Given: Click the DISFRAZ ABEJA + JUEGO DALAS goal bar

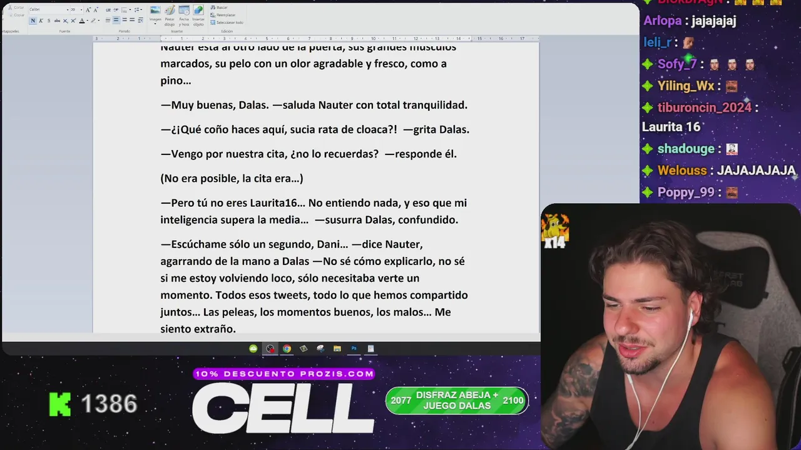Looking at the screenshot, I should [x=457, y=401].
